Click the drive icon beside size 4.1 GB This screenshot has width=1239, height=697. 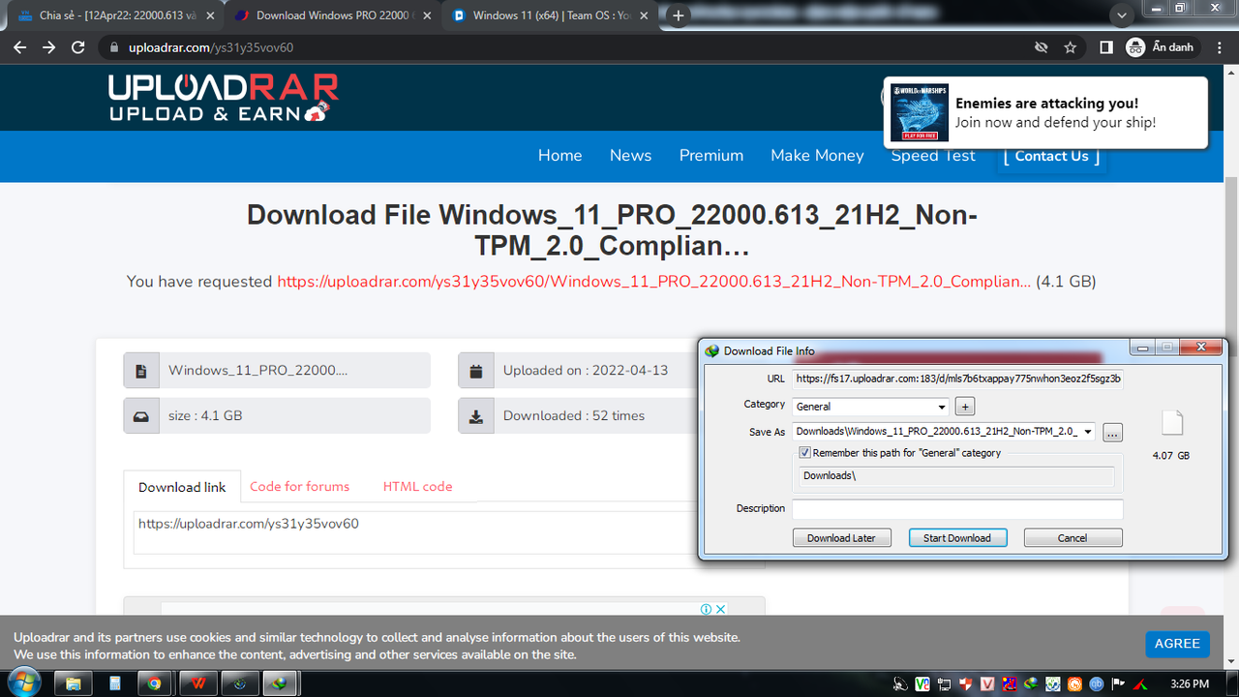pyautogui.click(x=140, y=415)
